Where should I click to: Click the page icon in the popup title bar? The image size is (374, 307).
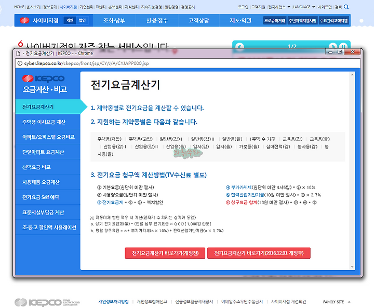pos(18,53)
